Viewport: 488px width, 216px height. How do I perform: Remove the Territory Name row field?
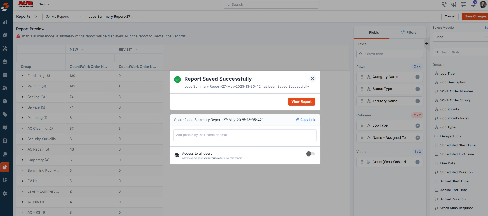click(x=418, y=101)
